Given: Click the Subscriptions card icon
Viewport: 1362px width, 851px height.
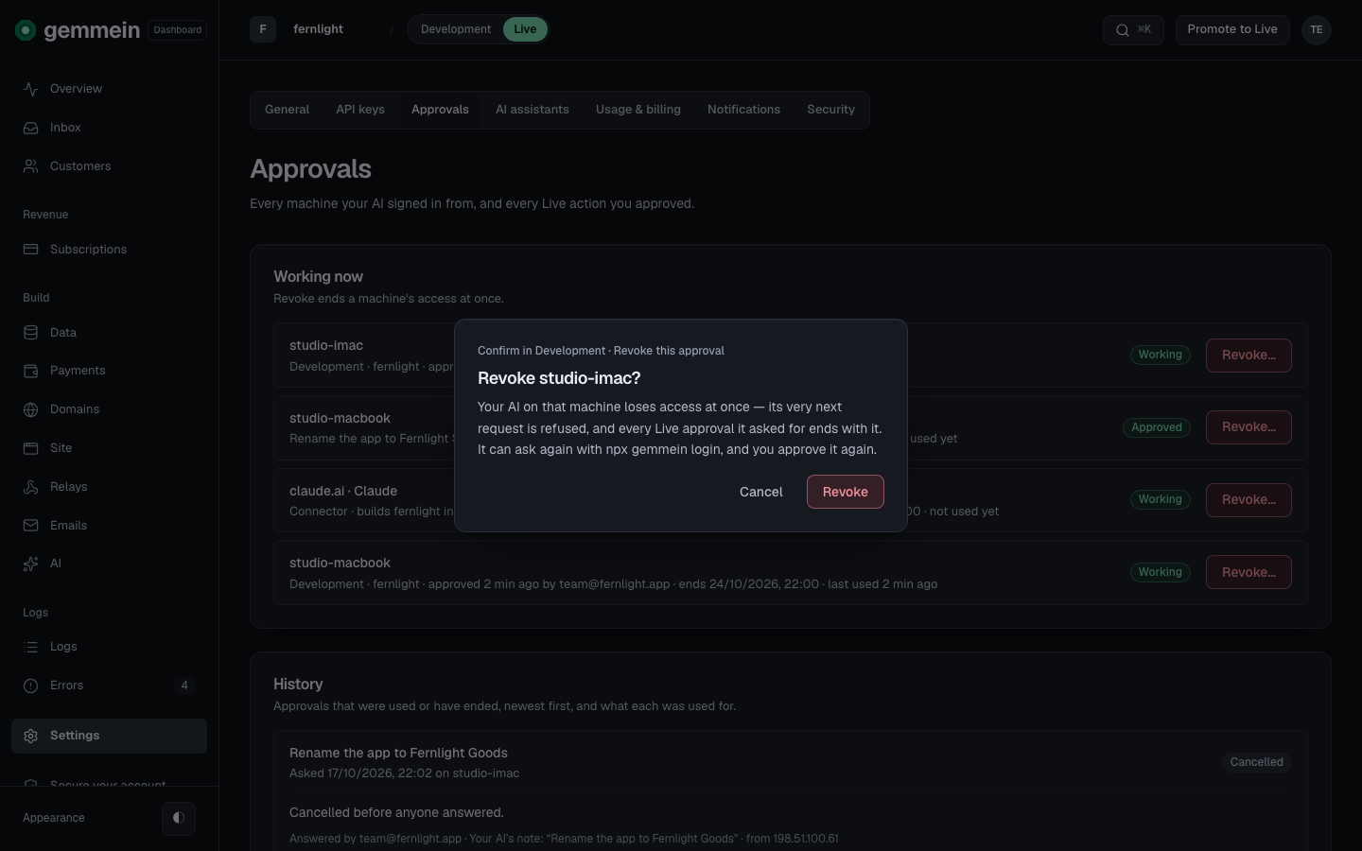Looking at the screenshot, I should click(x=31, y=250).
